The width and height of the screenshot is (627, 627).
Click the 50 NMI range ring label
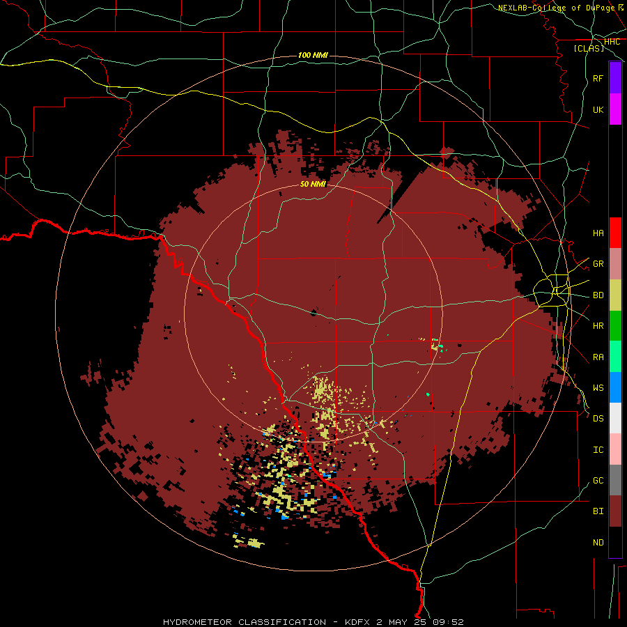(x=313, y=184)
